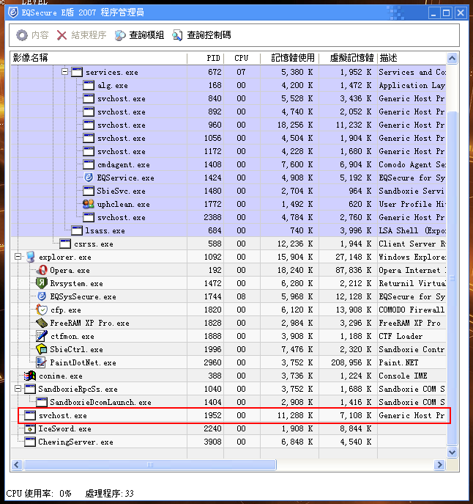Viewport: 473px width, 504px height.
Task: Click the horizontal scrollbar right arrow
Action: pyautogui.click(x=439, y=464)
